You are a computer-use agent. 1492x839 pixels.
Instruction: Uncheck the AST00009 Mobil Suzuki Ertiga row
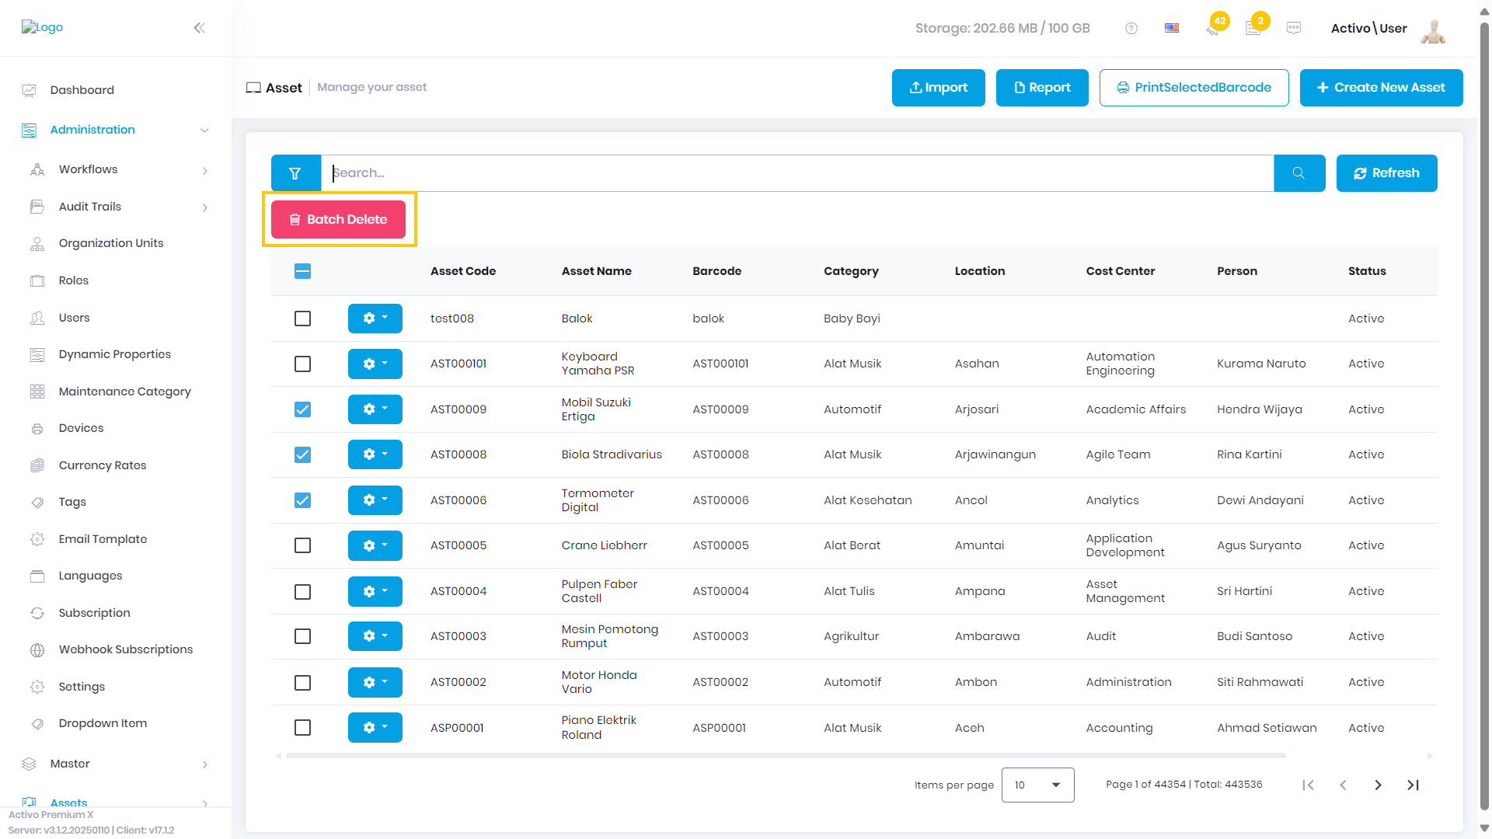click(x=303, y=409)
